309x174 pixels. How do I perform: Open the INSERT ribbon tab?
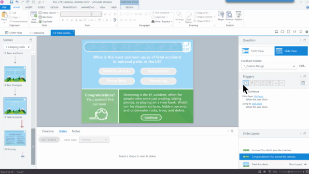[29, 7]
